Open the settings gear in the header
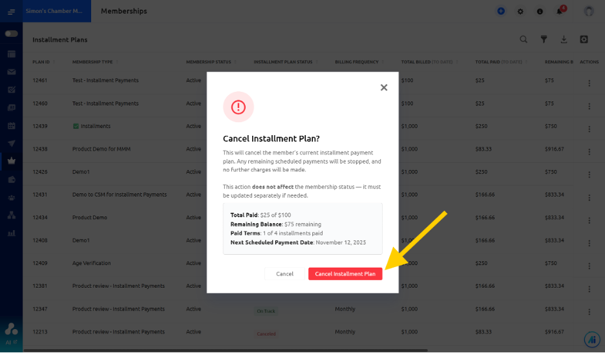 (520, 12)
